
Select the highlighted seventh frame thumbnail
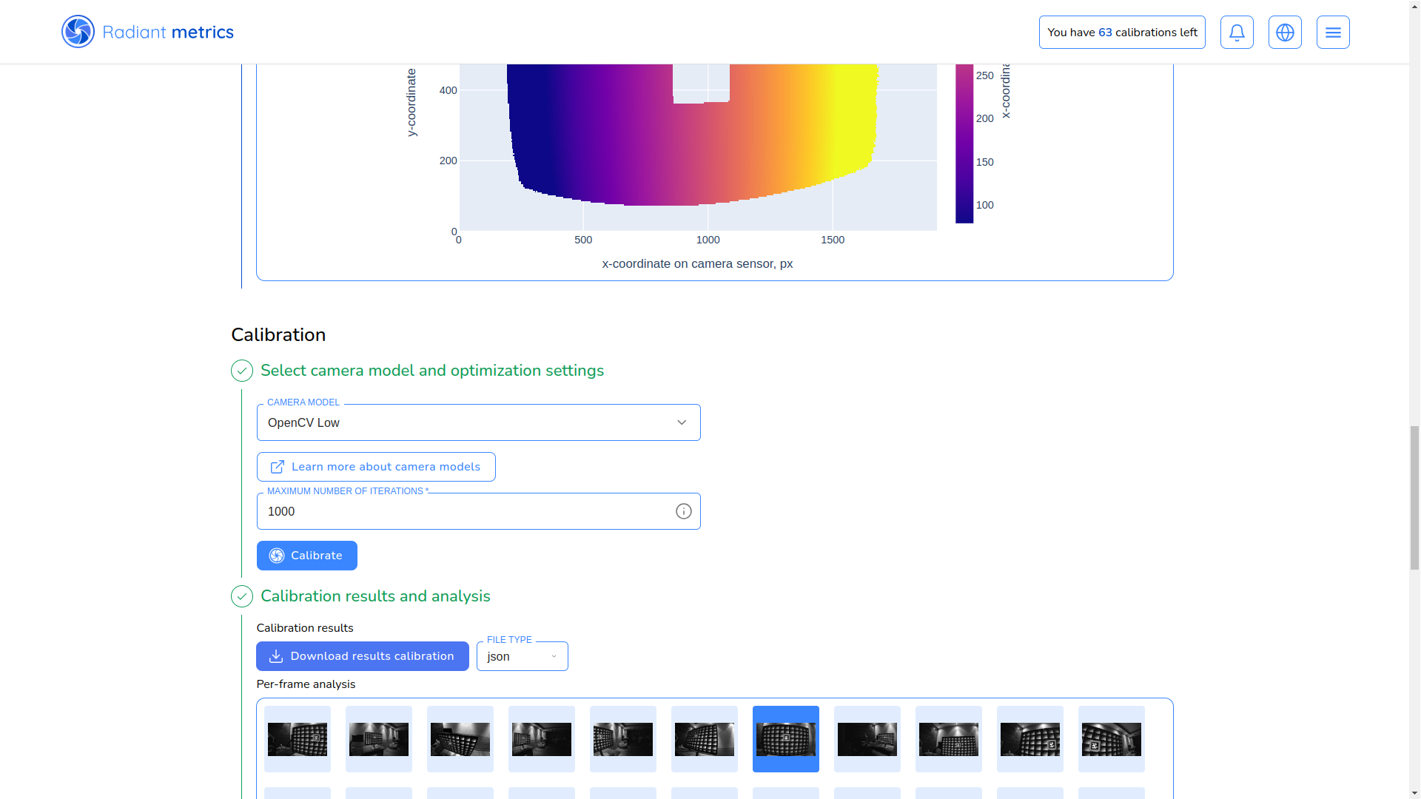785,739
